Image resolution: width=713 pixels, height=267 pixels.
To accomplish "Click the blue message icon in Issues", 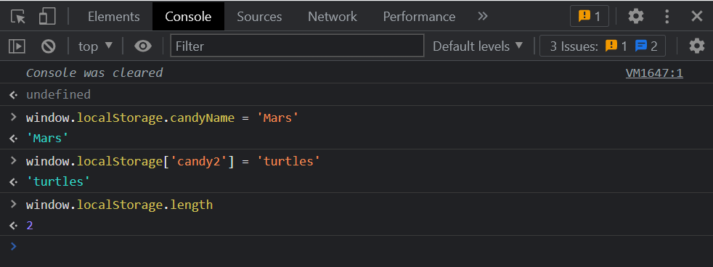I will (x=641, y=46).
